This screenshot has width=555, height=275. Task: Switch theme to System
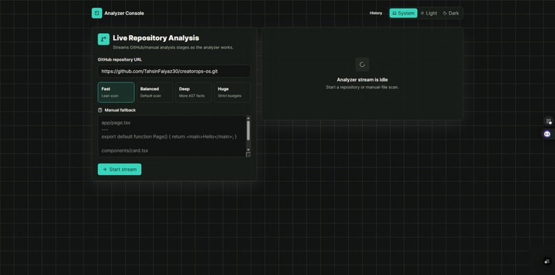click(404, 13)
